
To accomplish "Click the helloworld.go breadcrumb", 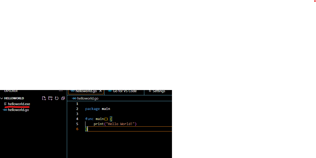I will pyautogui.click(x=88, y=98).
